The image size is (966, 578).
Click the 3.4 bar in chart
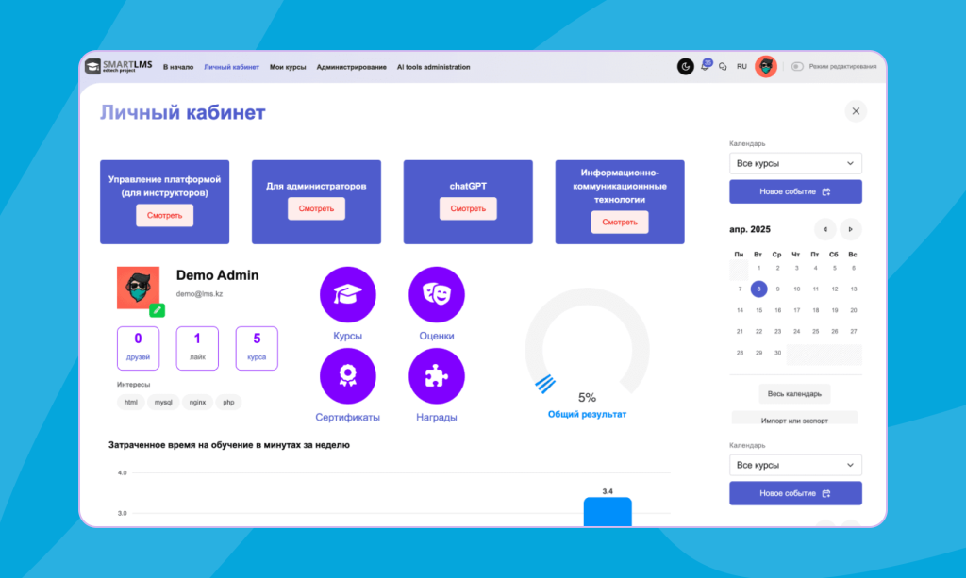(x=608, y=511)
